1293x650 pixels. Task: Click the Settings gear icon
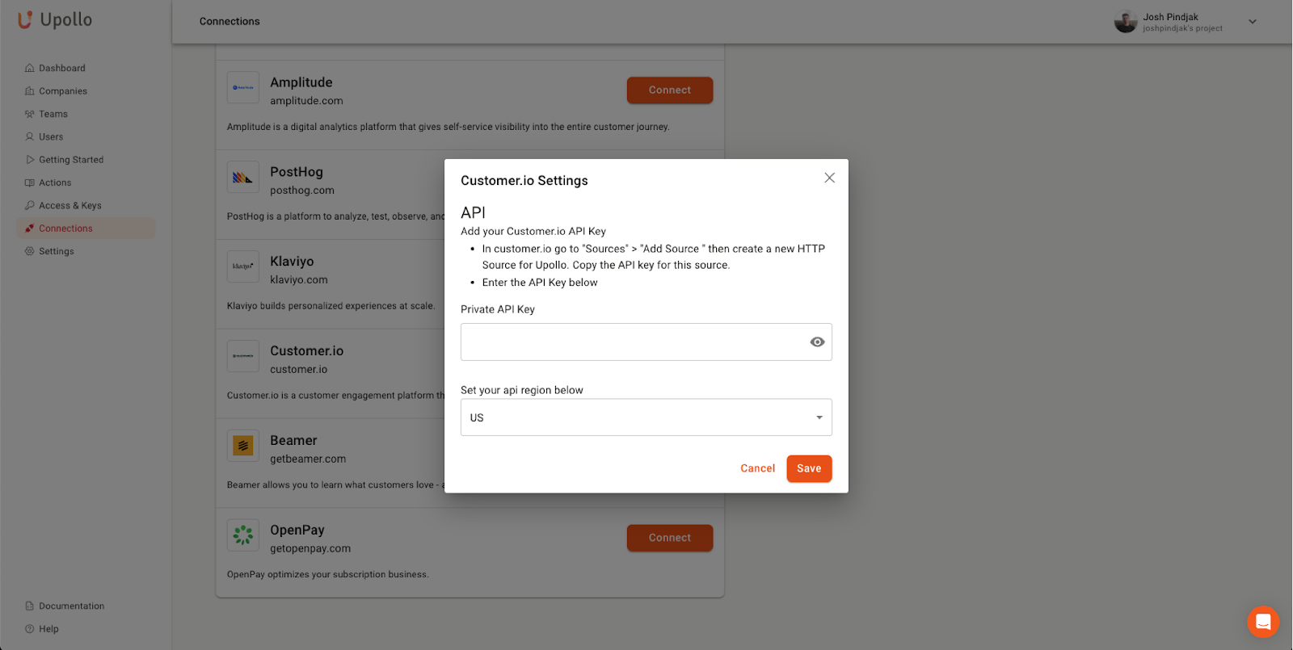coord(30,251)
